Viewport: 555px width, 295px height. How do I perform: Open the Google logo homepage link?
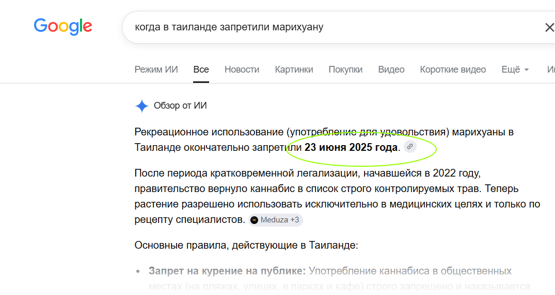(x=63, y=27)
